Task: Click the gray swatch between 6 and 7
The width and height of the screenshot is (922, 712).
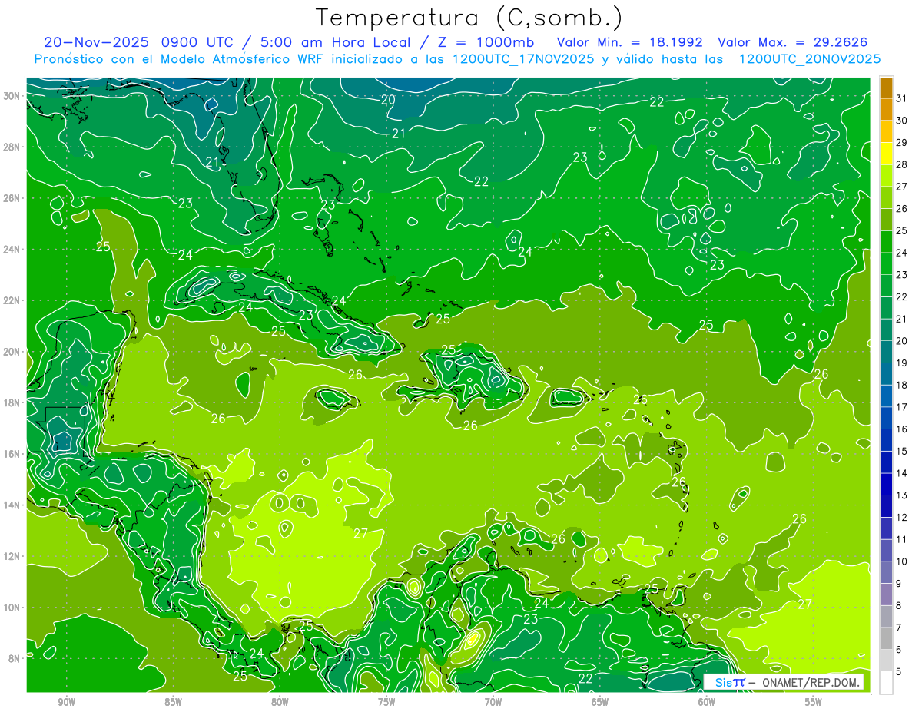Action: [886, 638]
